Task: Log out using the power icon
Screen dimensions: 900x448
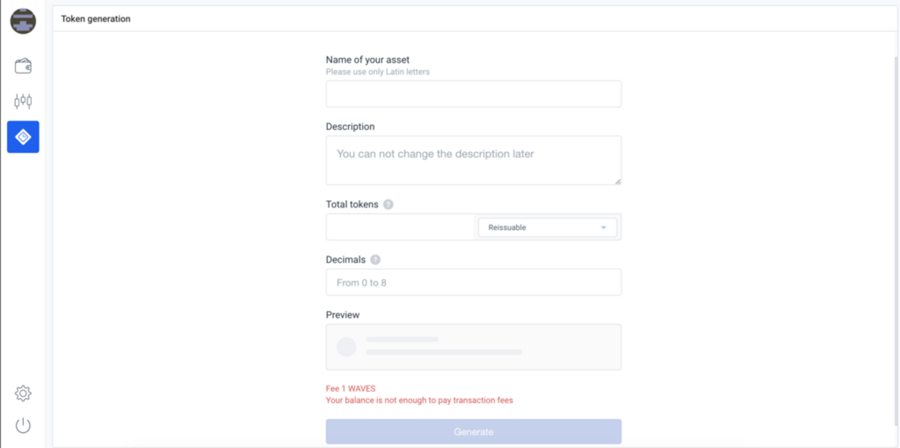Action: pos(23,425)
